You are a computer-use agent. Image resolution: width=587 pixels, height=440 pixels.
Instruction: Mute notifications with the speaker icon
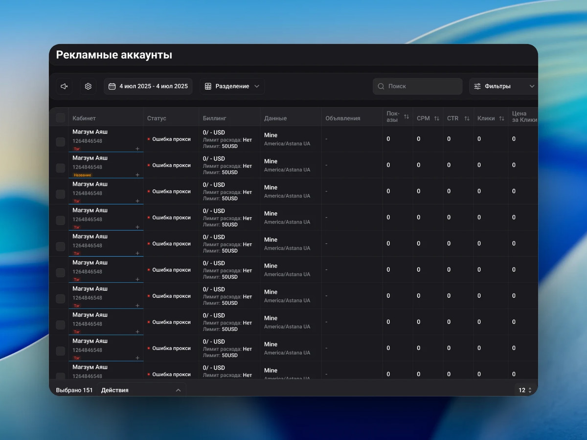tap(64, 87)
